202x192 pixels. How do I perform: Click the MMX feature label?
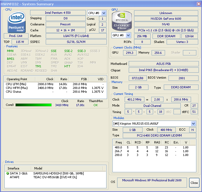pyautogui.click(x=10, y=51)
